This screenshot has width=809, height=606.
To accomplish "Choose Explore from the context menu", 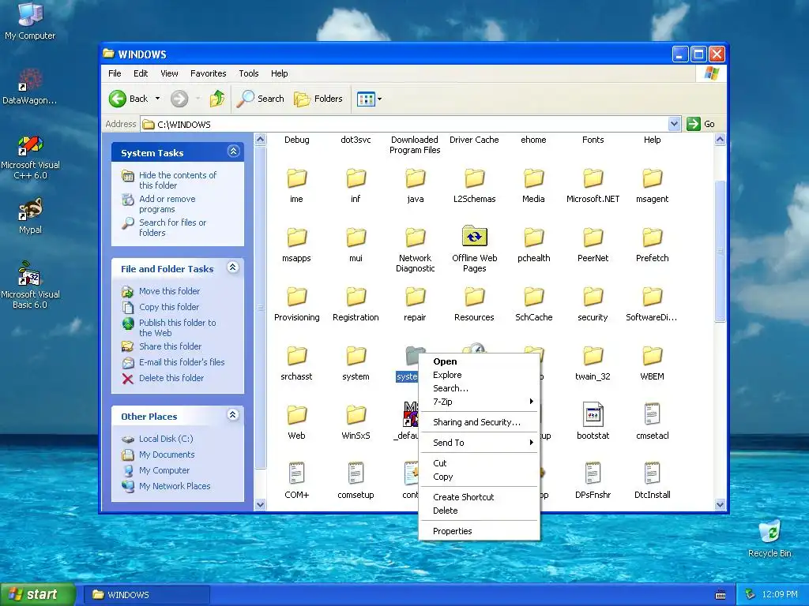I will 479,375.
